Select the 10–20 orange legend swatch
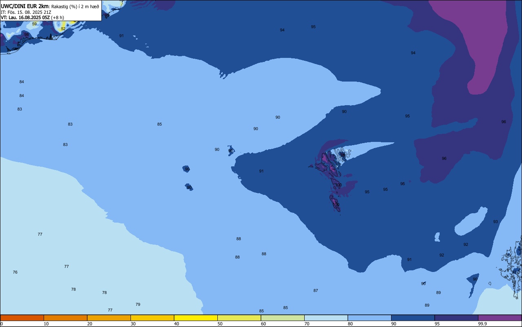This screenshot has width=522, height=327. coord(65,318)
